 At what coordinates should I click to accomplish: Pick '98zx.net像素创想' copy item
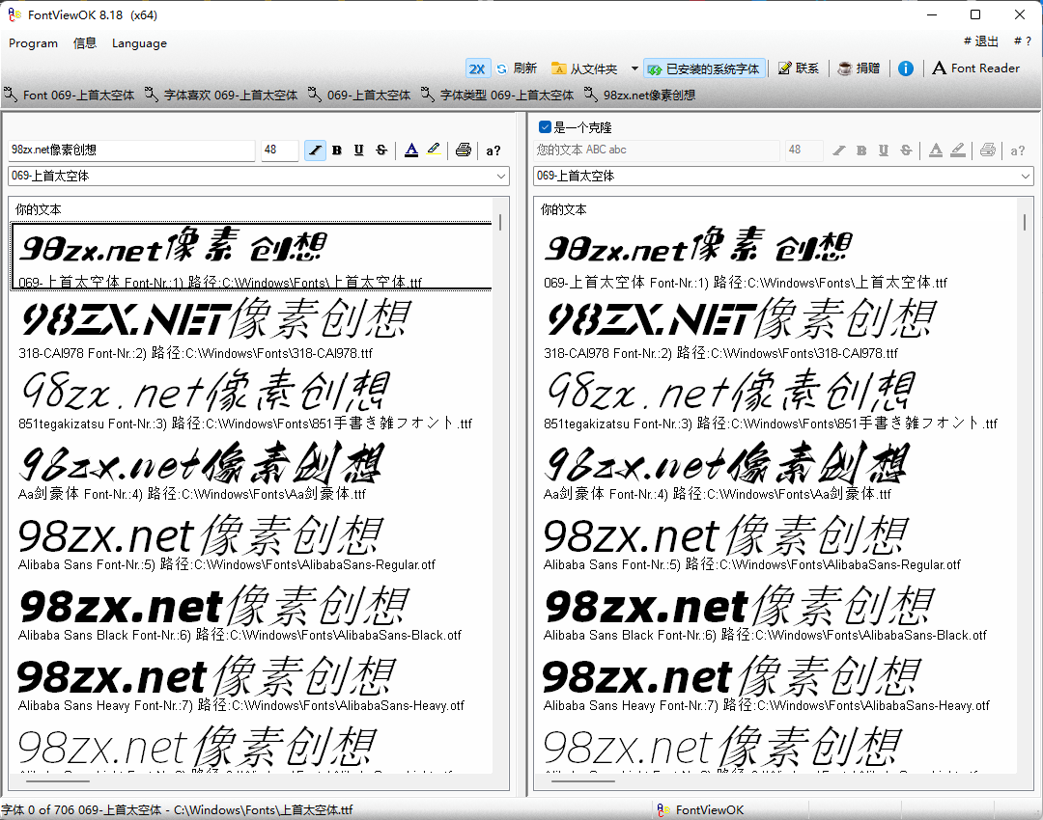(640, 96)
